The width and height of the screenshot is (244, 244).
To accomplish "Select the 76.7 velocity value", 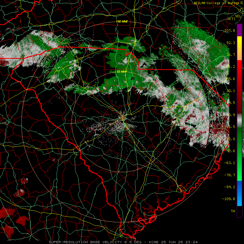I will coord(231,54).
